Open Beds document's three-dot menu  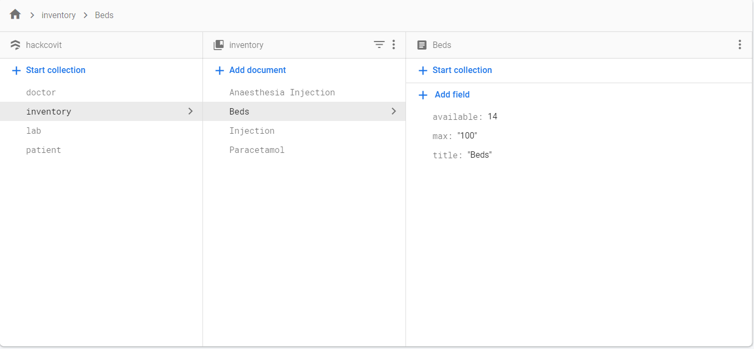740,45
